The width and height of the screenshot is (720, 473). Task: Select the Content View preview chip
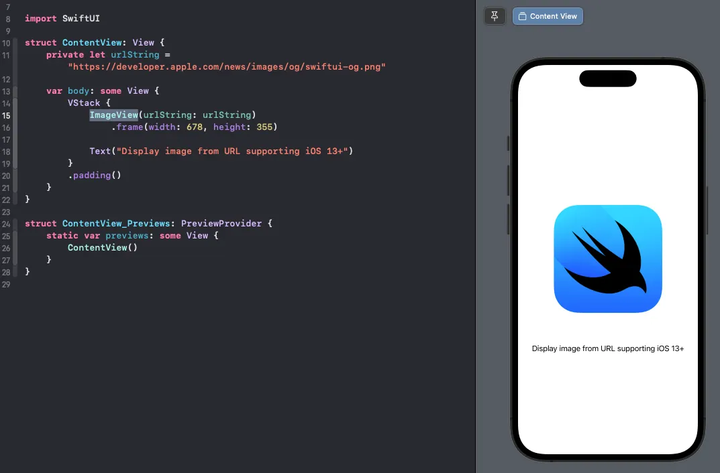click(x=548, y=15)
